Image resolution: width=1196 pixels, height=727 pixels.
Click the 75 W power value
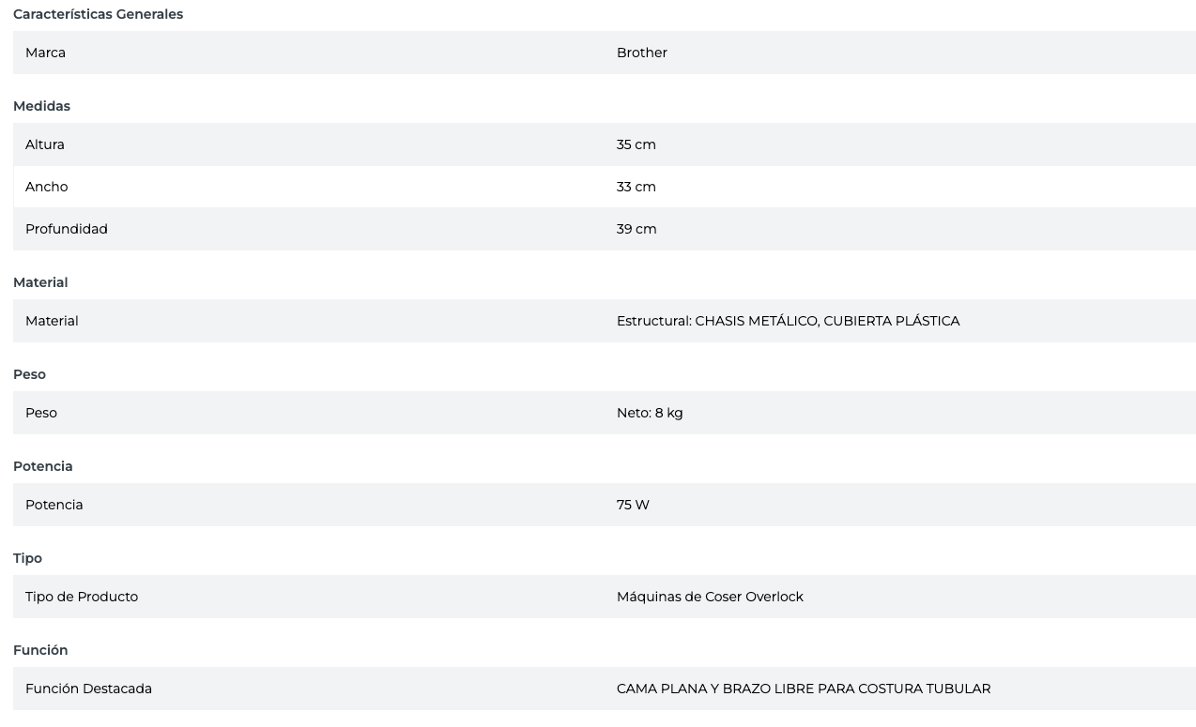(x=633, y=505)
